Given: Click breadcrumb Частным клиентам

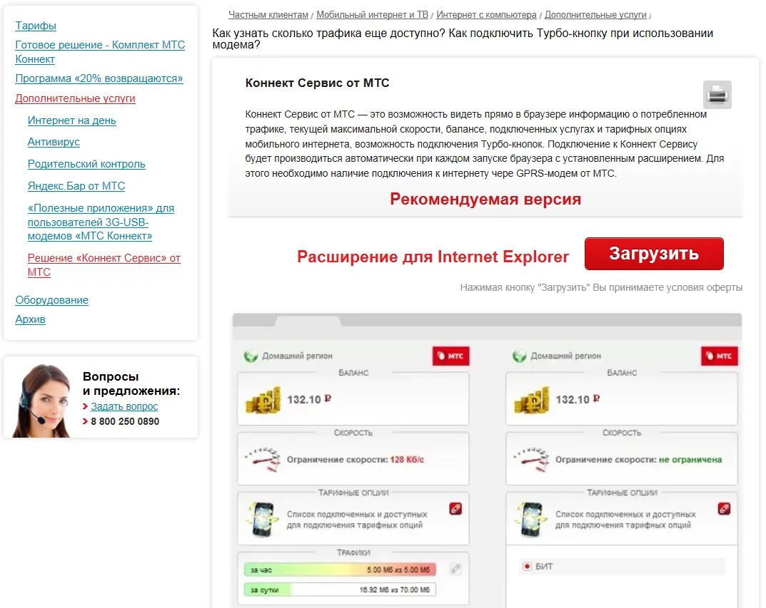Looking at the screenshot, I should coord(268,15).
